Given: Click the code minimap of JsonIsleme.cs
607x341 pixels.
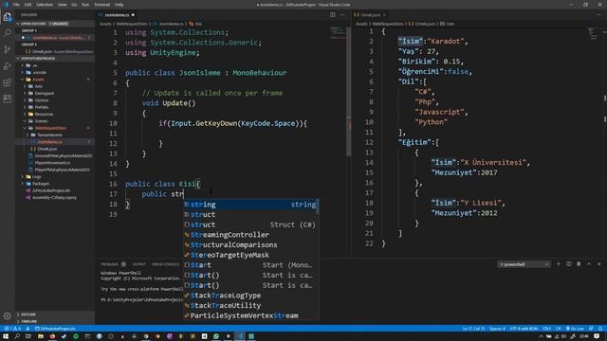Looking at the screenshot, I should tap(338, 32).
